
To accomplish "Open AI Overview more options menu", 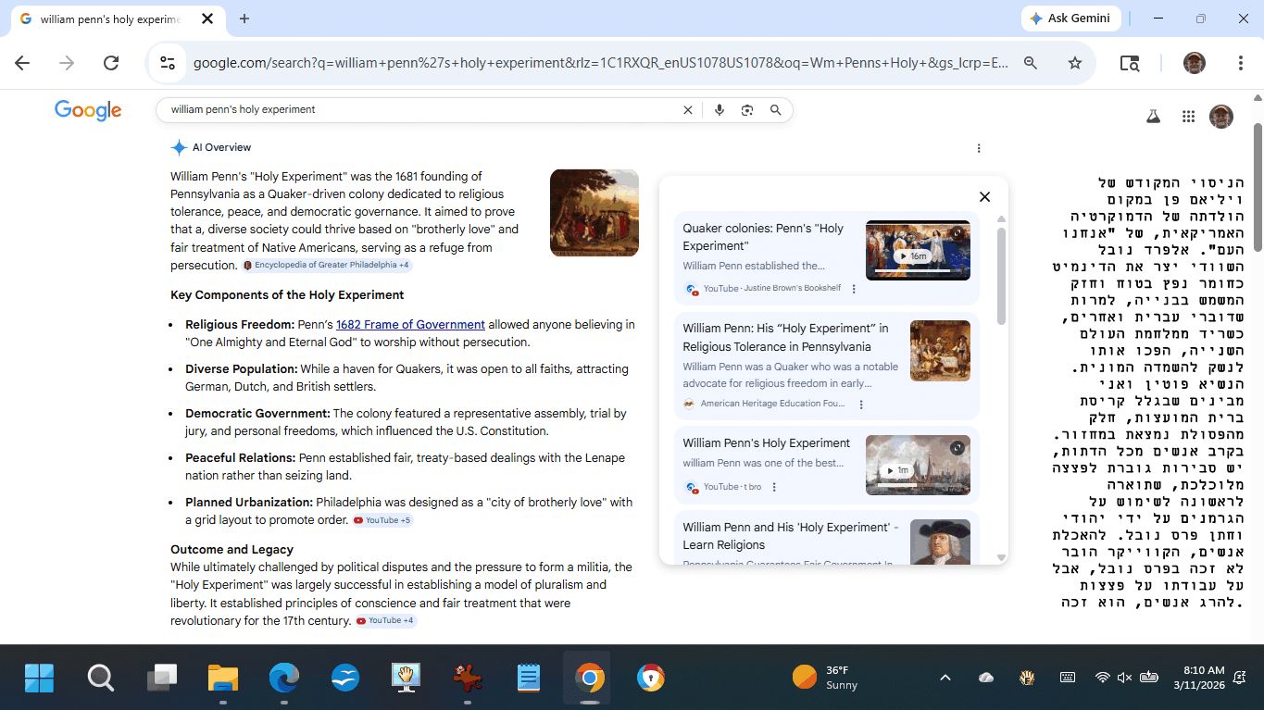I will pos(979,148).
